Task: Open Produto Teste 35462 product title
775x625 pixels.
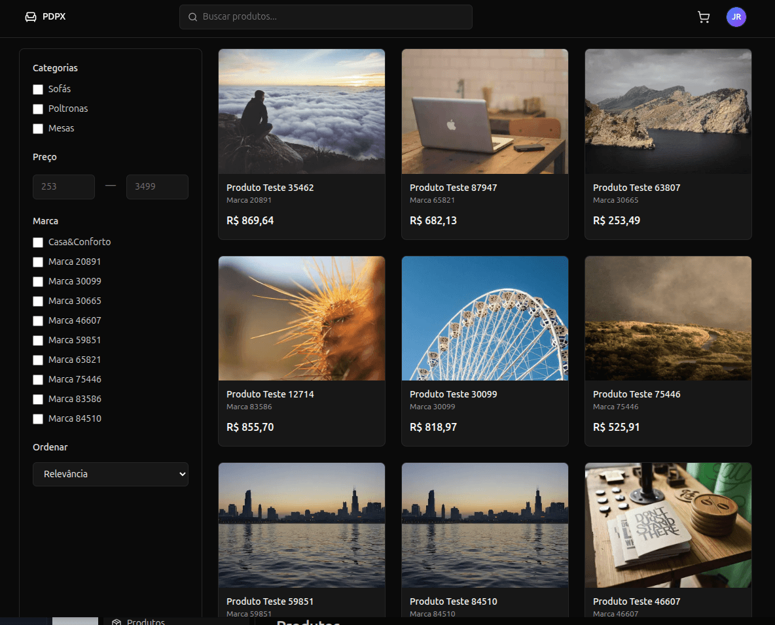Action: coord(270,188)
